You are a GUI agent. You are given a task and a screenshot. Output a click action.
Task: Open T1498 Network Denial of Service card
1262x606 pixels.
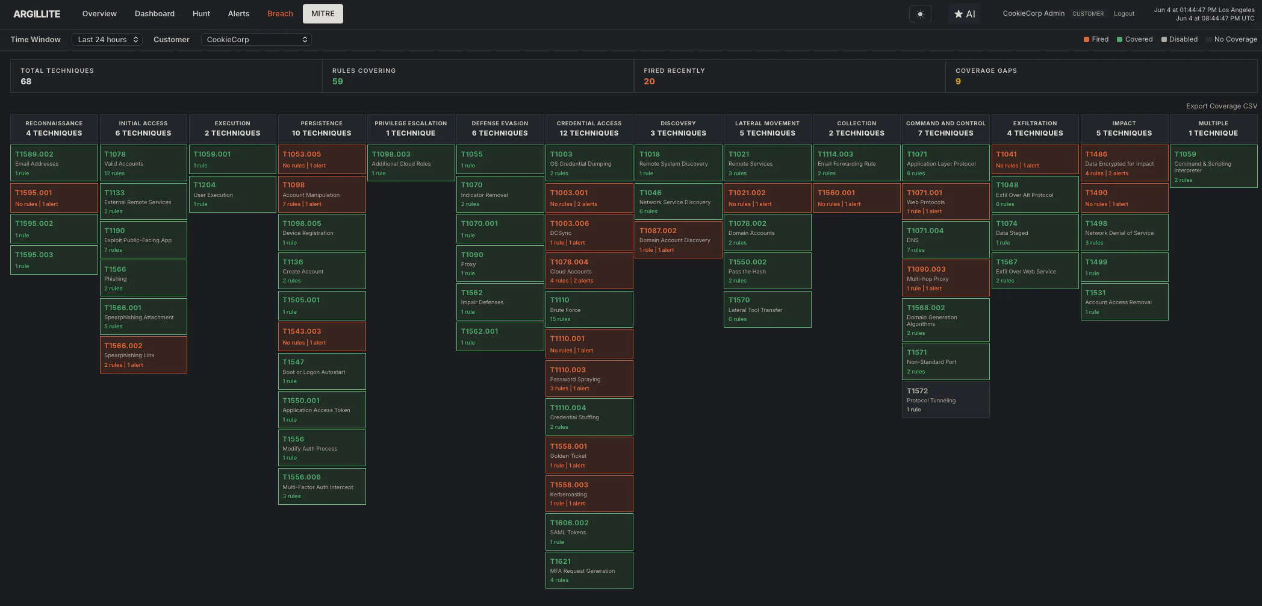coord(1124,232)
